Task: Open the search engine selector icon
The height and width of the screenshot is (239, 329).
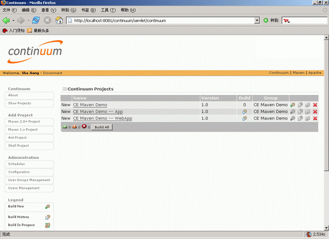Action: point(287,20)
